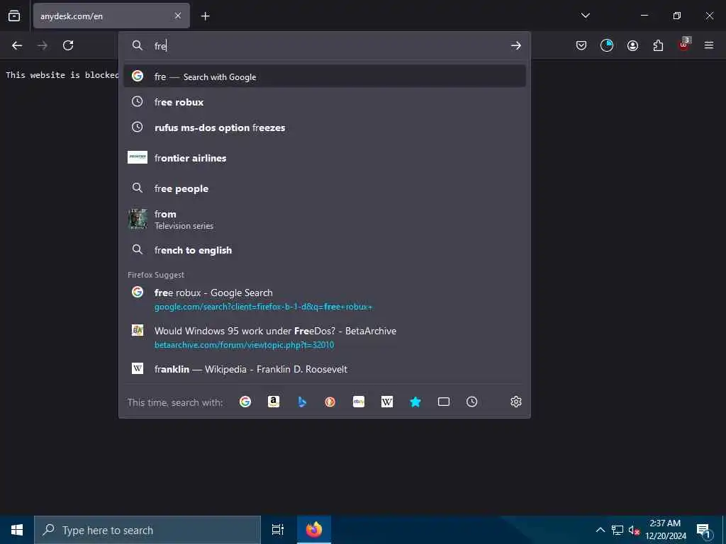
Task: Search this time with Amazon icon
Action: tap(274, 402)
